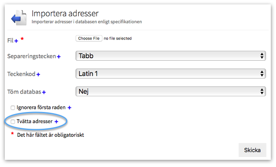Open the Teckenkod dropdown showing Latin 1
The width and height of the screenshot is (276, 167).
(x=170, y=73)
